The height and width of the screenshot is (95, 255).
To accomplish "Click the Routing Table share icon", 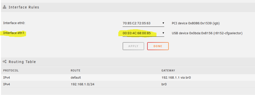I will pyautogui.click(x=5, y=61).
